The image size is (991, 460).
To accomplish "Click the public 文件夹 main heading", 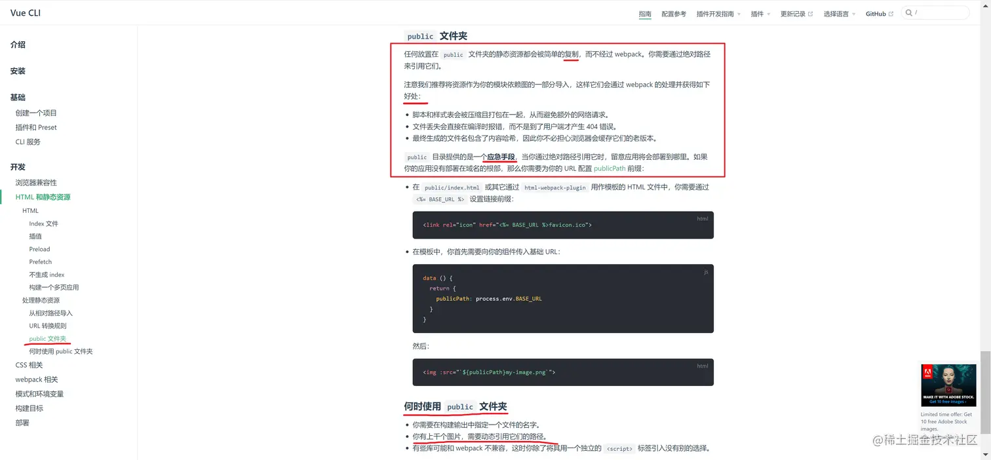I will pyautogui.click(x=436, y=36).
